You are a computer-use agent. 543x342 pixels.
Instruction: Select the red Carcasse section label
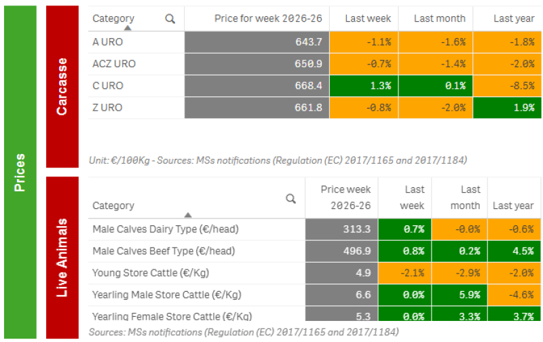point(62,87)
